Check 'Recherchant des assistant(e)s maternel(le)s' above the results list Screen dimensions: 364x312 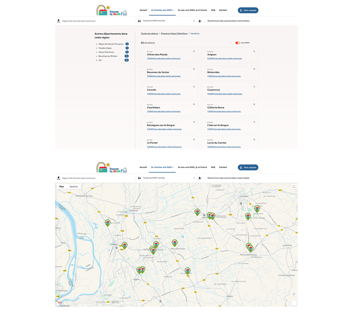[x=205, y=21]
